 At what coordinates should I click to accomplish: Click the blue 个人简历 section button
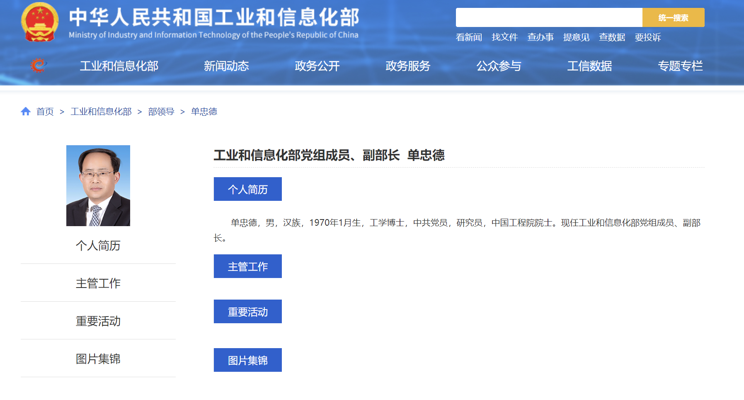tap(248, 189)
